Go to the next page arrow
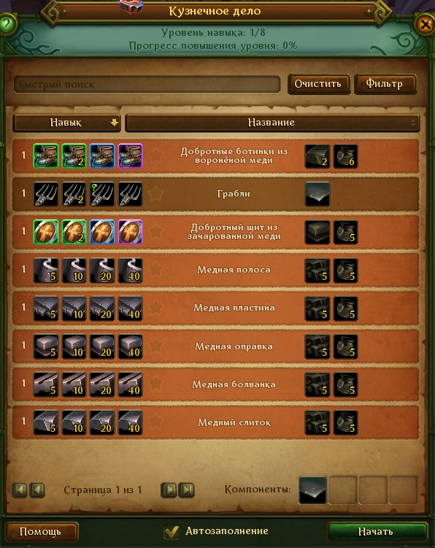 coord(169,490)
